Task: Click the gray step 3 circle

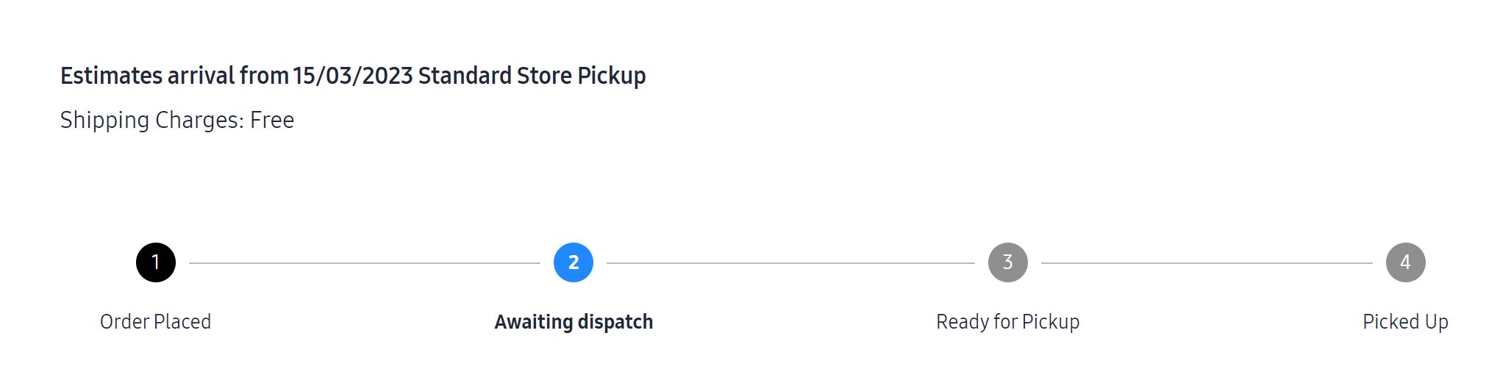Action: click(1008, 262)
